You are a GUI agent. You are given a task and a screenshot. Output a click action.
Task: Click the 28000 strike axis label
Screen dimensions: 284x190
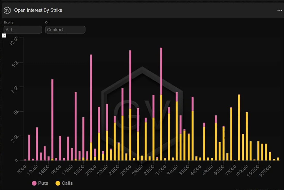coord(149,170)
